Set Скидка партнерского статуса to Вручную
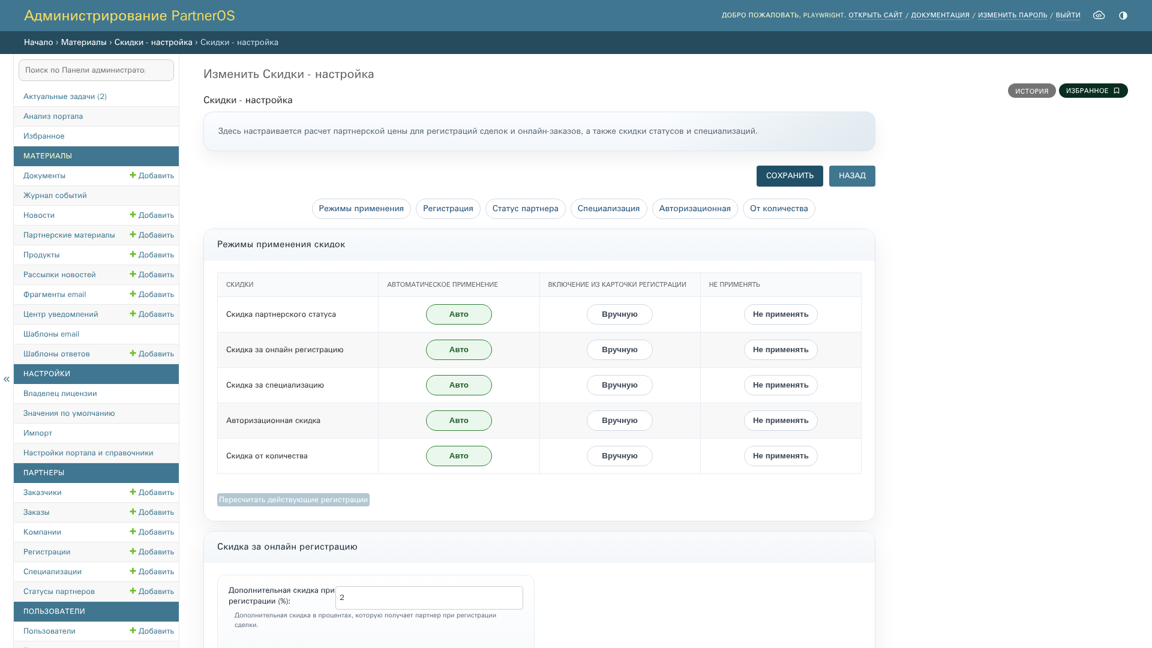The width and height of the screenshot is (1152, 648). point(619,314)
